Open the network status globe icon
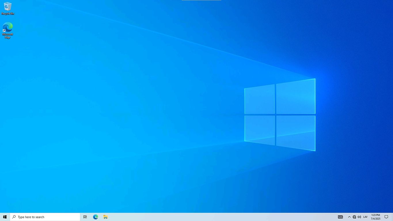This screenshot has width=393, height=221. coord(354,217)
